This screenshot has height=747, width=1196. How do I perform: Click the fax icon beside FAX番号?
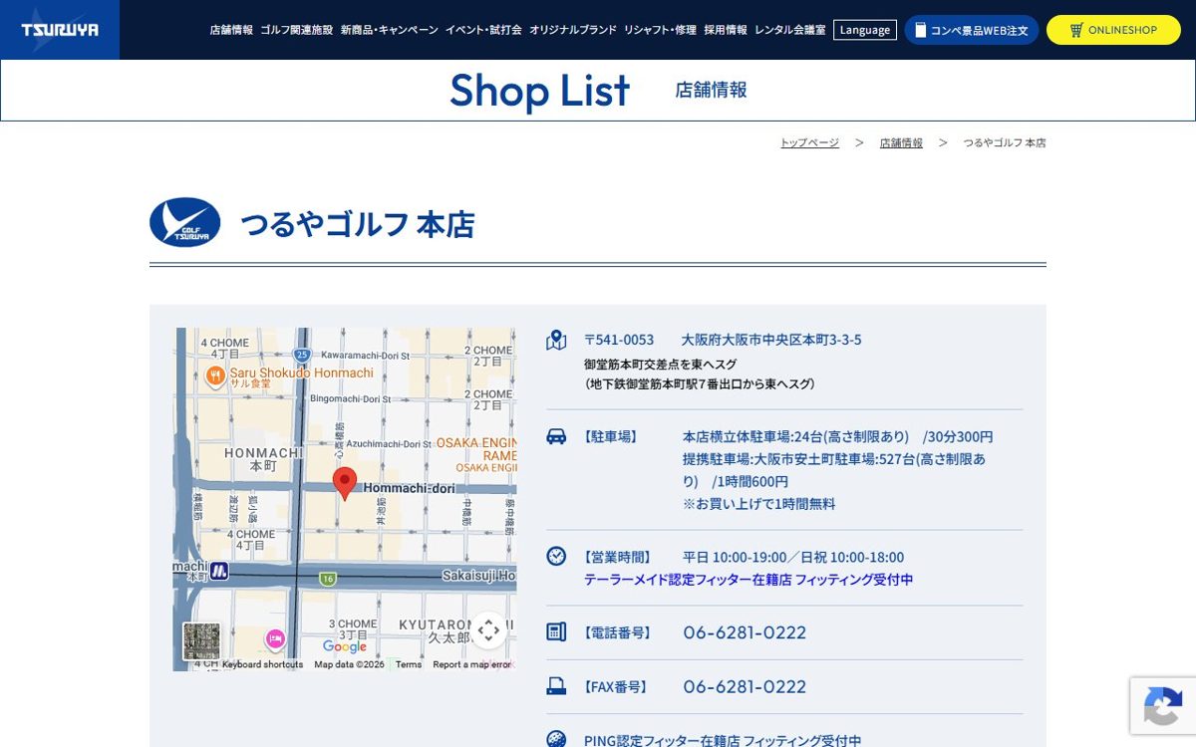tap(556, 686)
